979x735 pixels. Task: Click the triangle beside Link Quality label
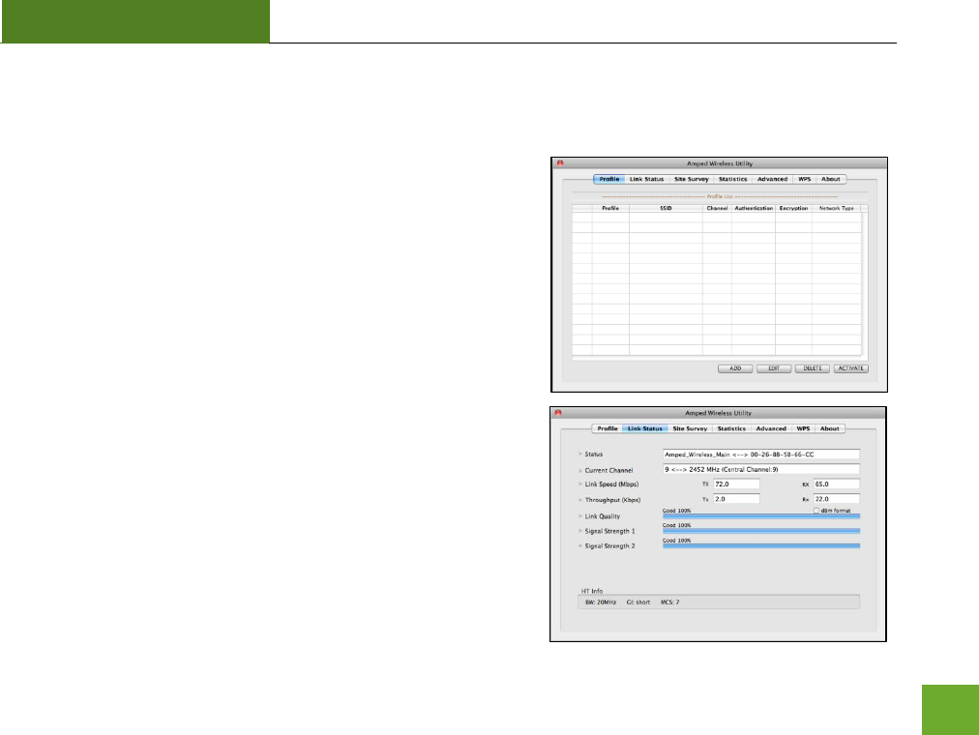580,516
